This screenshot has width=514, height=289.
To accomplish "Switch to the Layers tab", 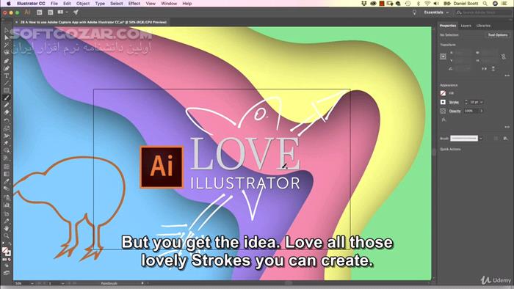I will (x=466, y=26).
